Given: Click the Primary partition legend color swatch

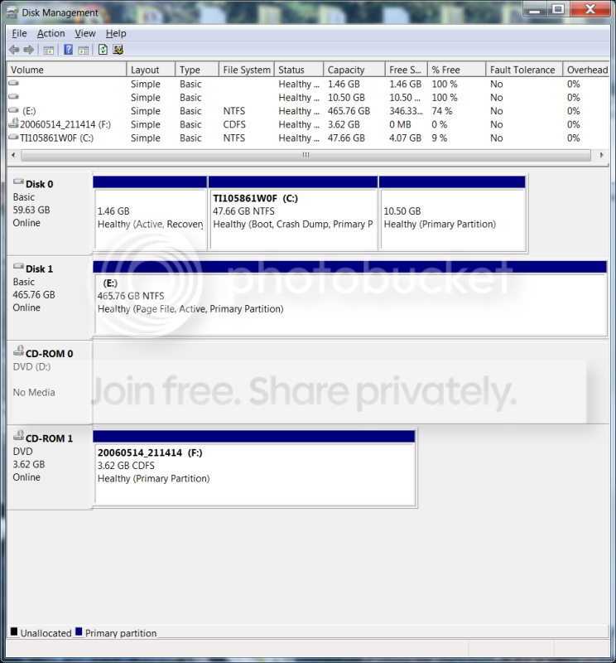Looking at the screenshot, I should [79, 632].
